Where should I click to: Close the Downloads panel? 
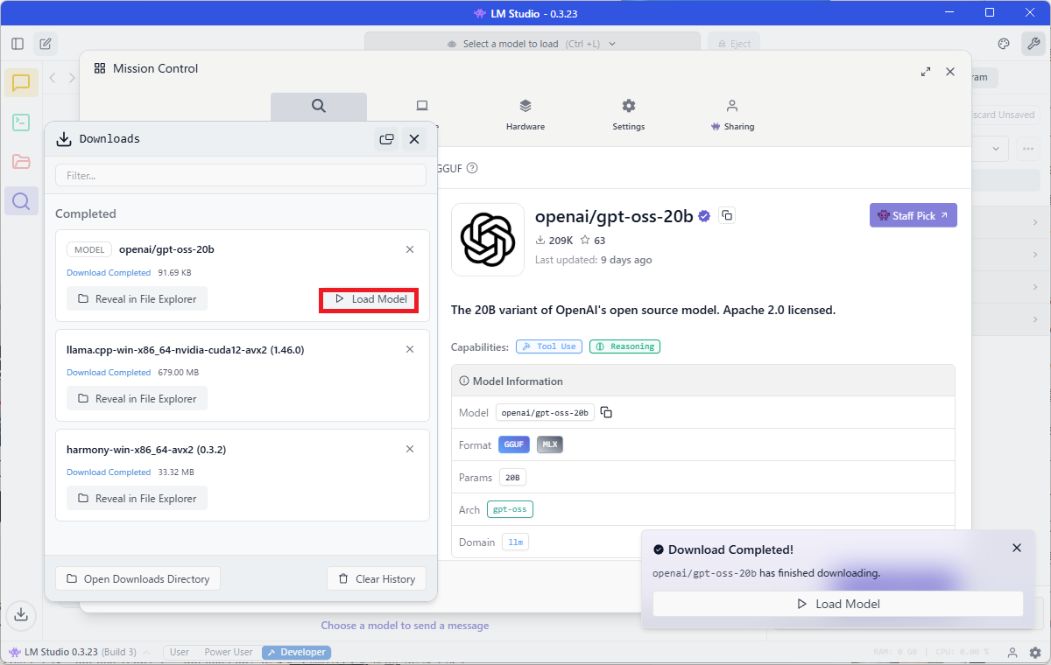pos(414,138)
